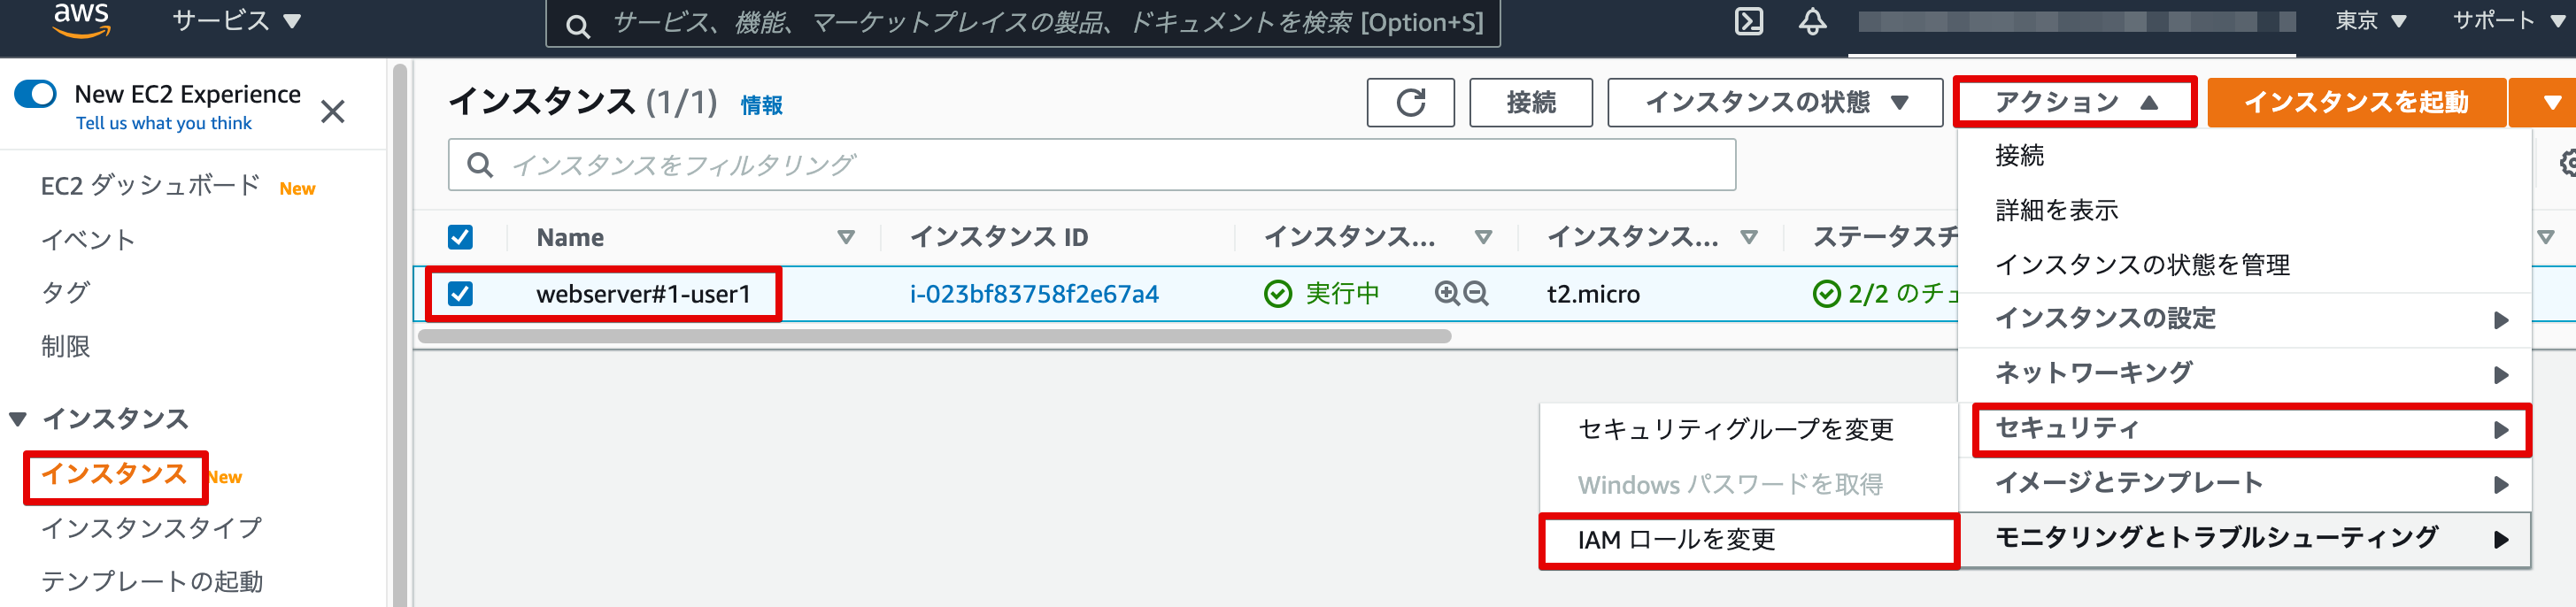Open the サービス dropdown menu

236,21
